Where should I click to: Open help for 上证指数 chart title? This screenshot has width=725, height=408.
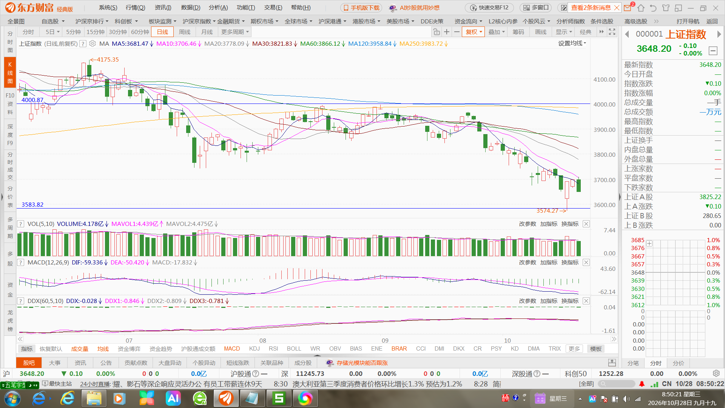click(83, 44)
